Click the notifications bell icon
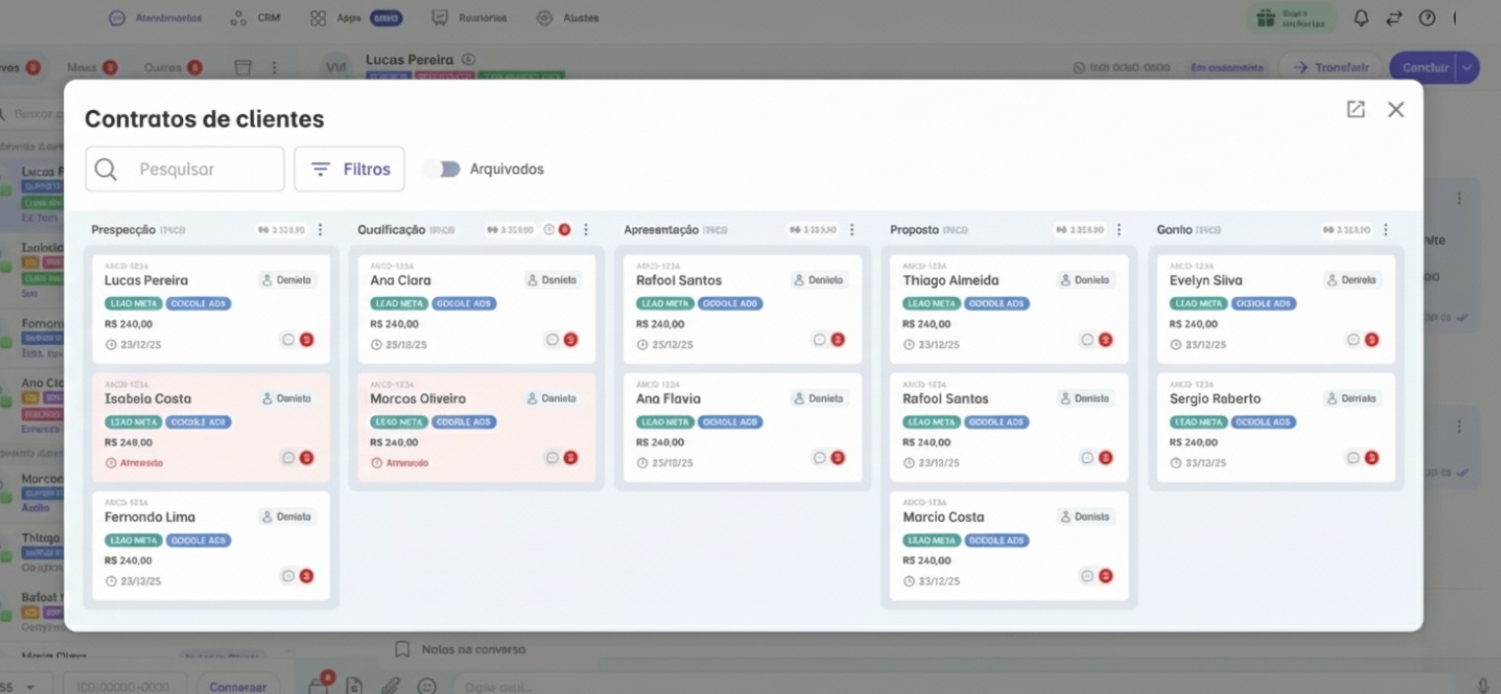This screenshot has height=694, width=1501. coord(1361,18)
